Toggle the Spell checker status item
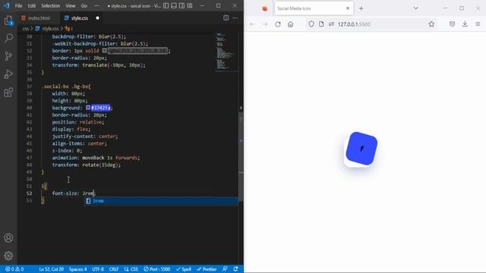Screen dimensions: 486x273 pos(184,269)
